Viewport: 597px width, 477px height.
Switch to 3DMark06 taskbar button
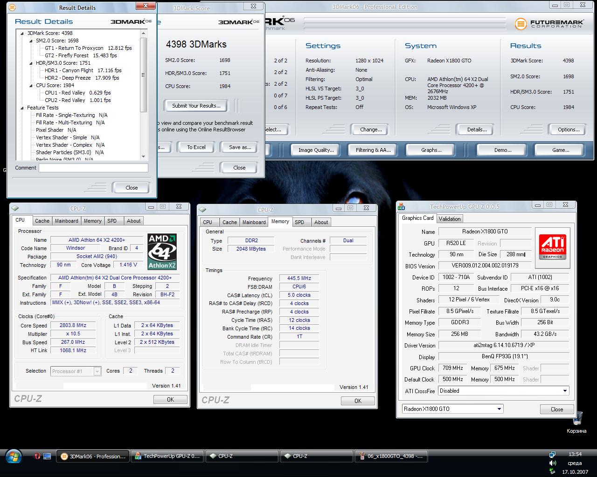pyautogui.click(x=93, y=456)
